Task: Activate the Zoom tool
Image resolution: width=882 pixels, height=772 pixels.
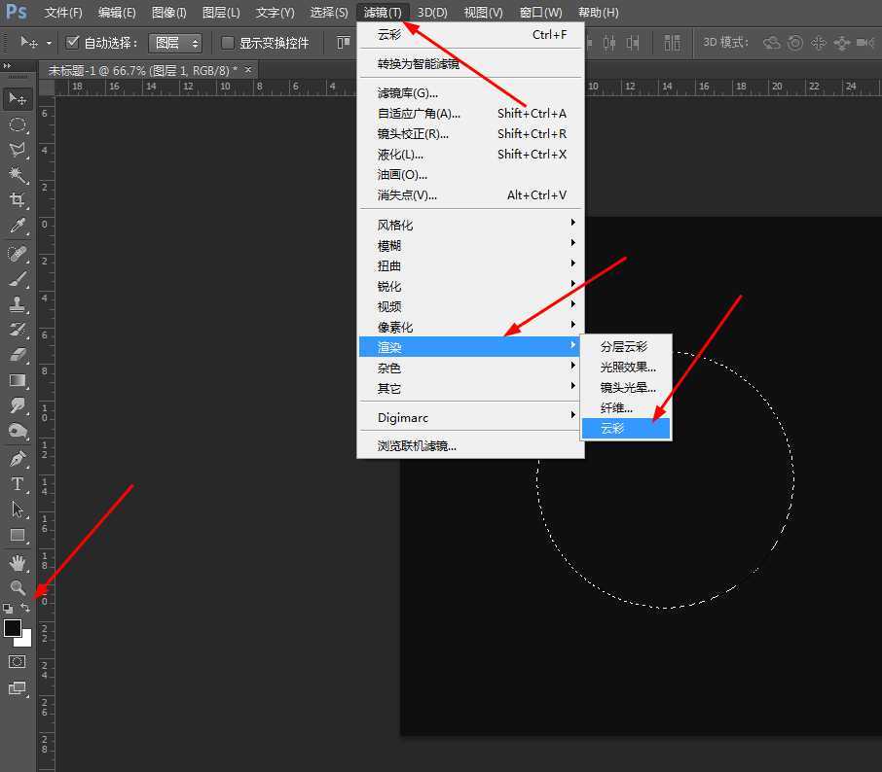Action: 18,588
